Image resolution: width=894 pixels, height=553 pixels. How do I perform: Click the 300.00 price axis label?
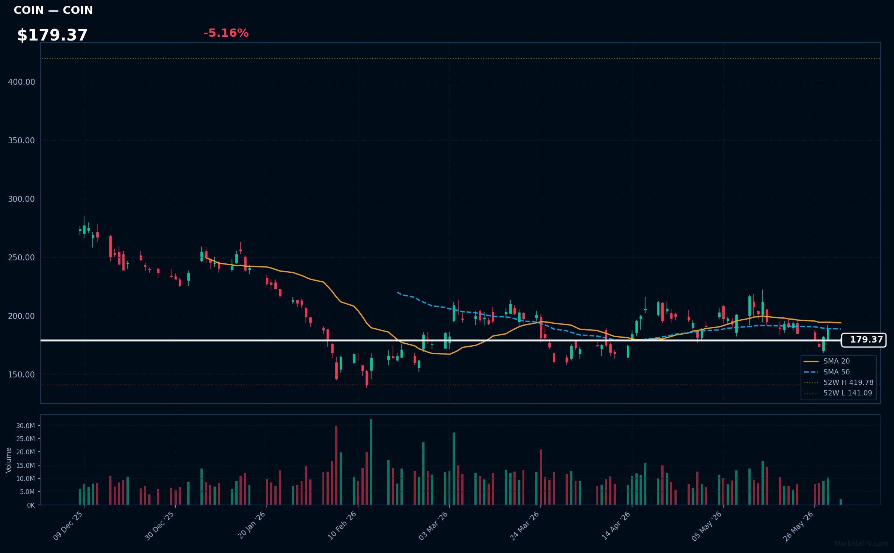pos(21,199)
